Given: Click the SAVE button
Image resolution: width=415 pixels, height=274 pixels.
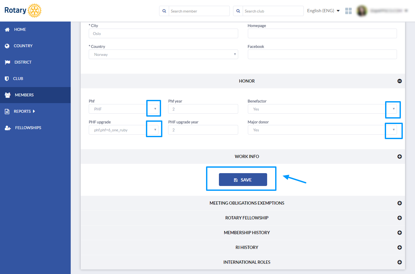Looking at the screenshot, I should pyautogui.click(x=243, y=180).
